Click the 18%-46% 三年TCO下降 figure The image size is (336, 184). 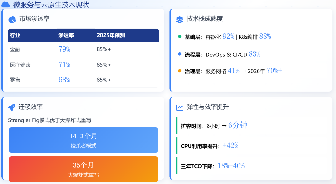coord(231,166)
